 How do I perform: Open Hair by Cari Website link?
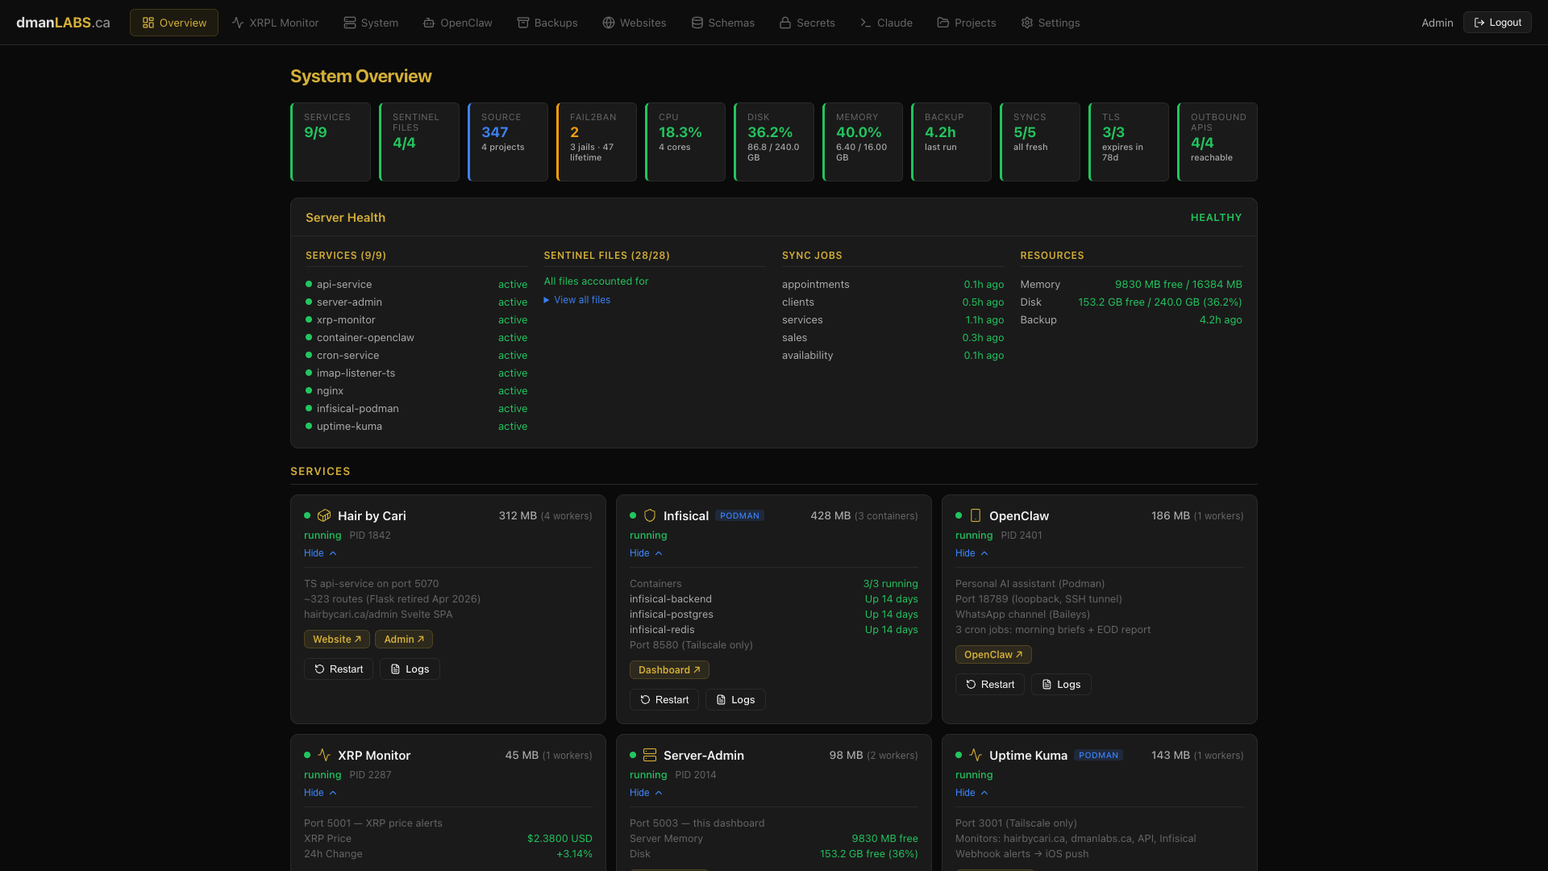[x=337, y=640]
